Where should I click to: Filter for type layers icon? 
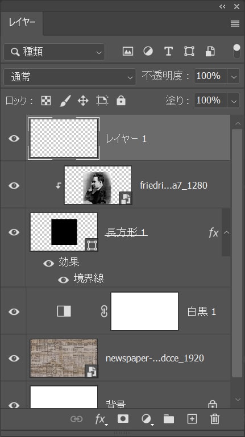168,51
